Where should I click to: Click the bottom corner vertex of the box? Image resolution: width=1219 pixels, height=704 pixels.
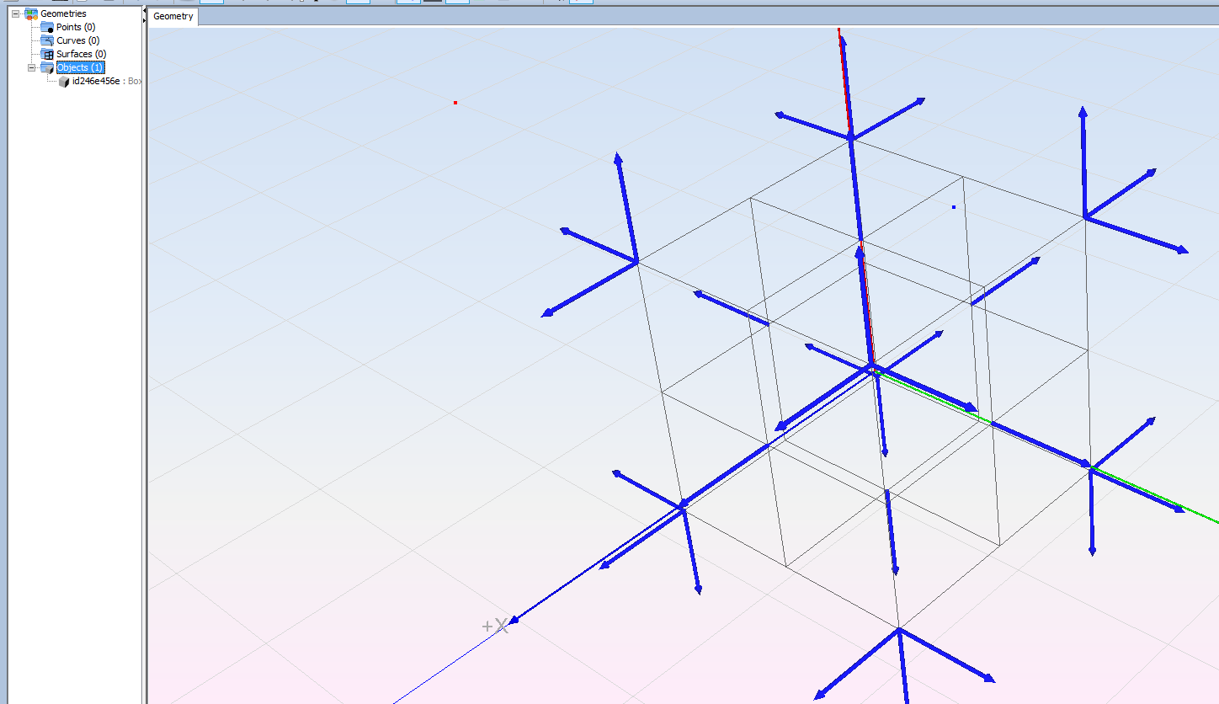coord(898,628)
